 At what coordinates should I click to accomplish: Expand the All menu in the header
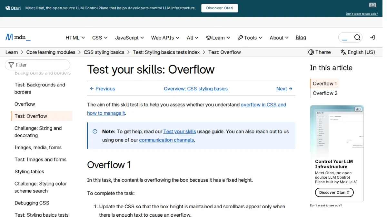(193, 38)
